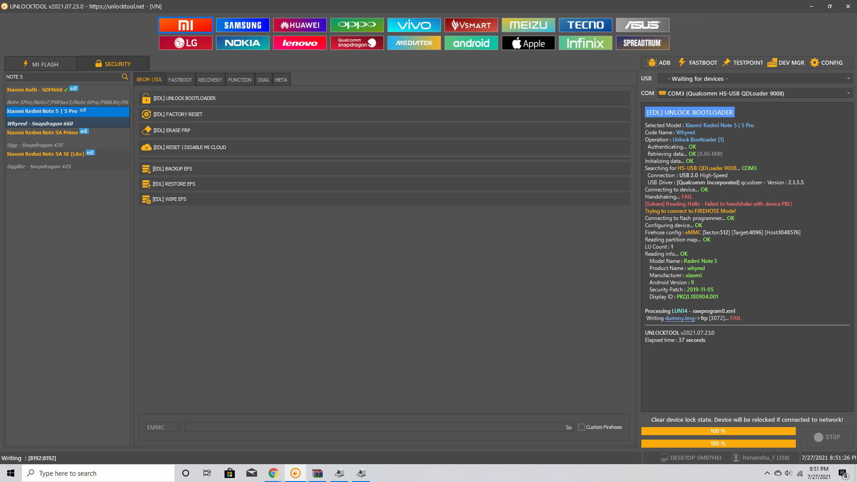Open the notification center icon
Viewport: 857px width, 482px height.
843,474
